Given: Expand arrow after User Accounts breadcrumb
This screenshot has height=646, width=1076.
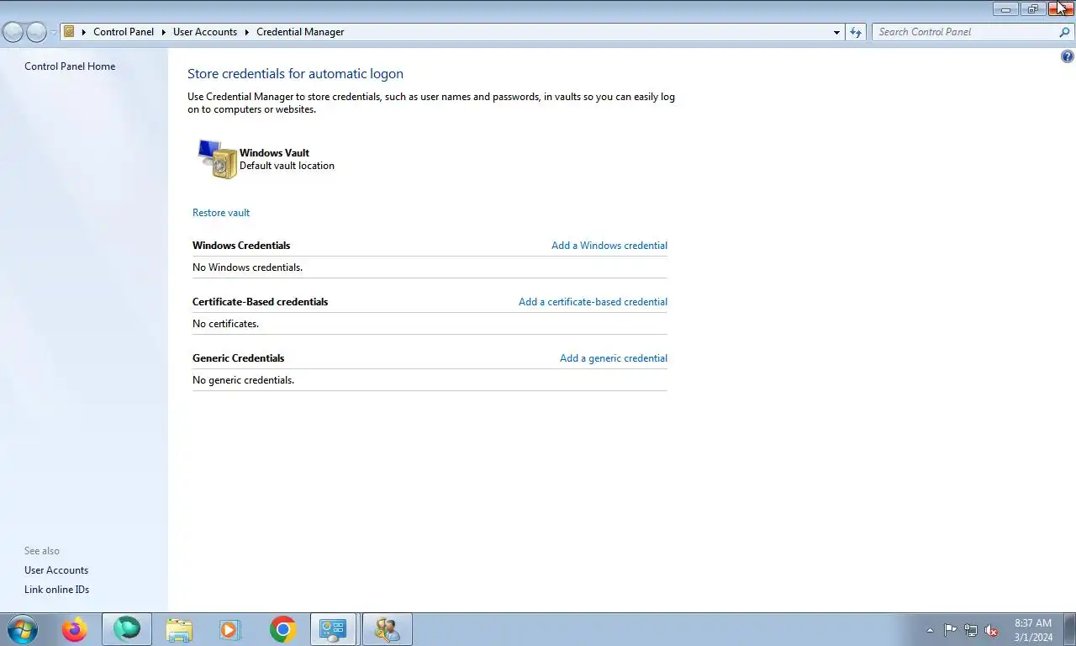Looking at the screenshot, I should pyautogui.click(x=247, y=32).
